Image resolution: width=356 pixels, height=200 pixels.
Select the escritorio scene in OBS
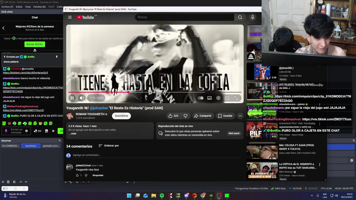[31, 146]
